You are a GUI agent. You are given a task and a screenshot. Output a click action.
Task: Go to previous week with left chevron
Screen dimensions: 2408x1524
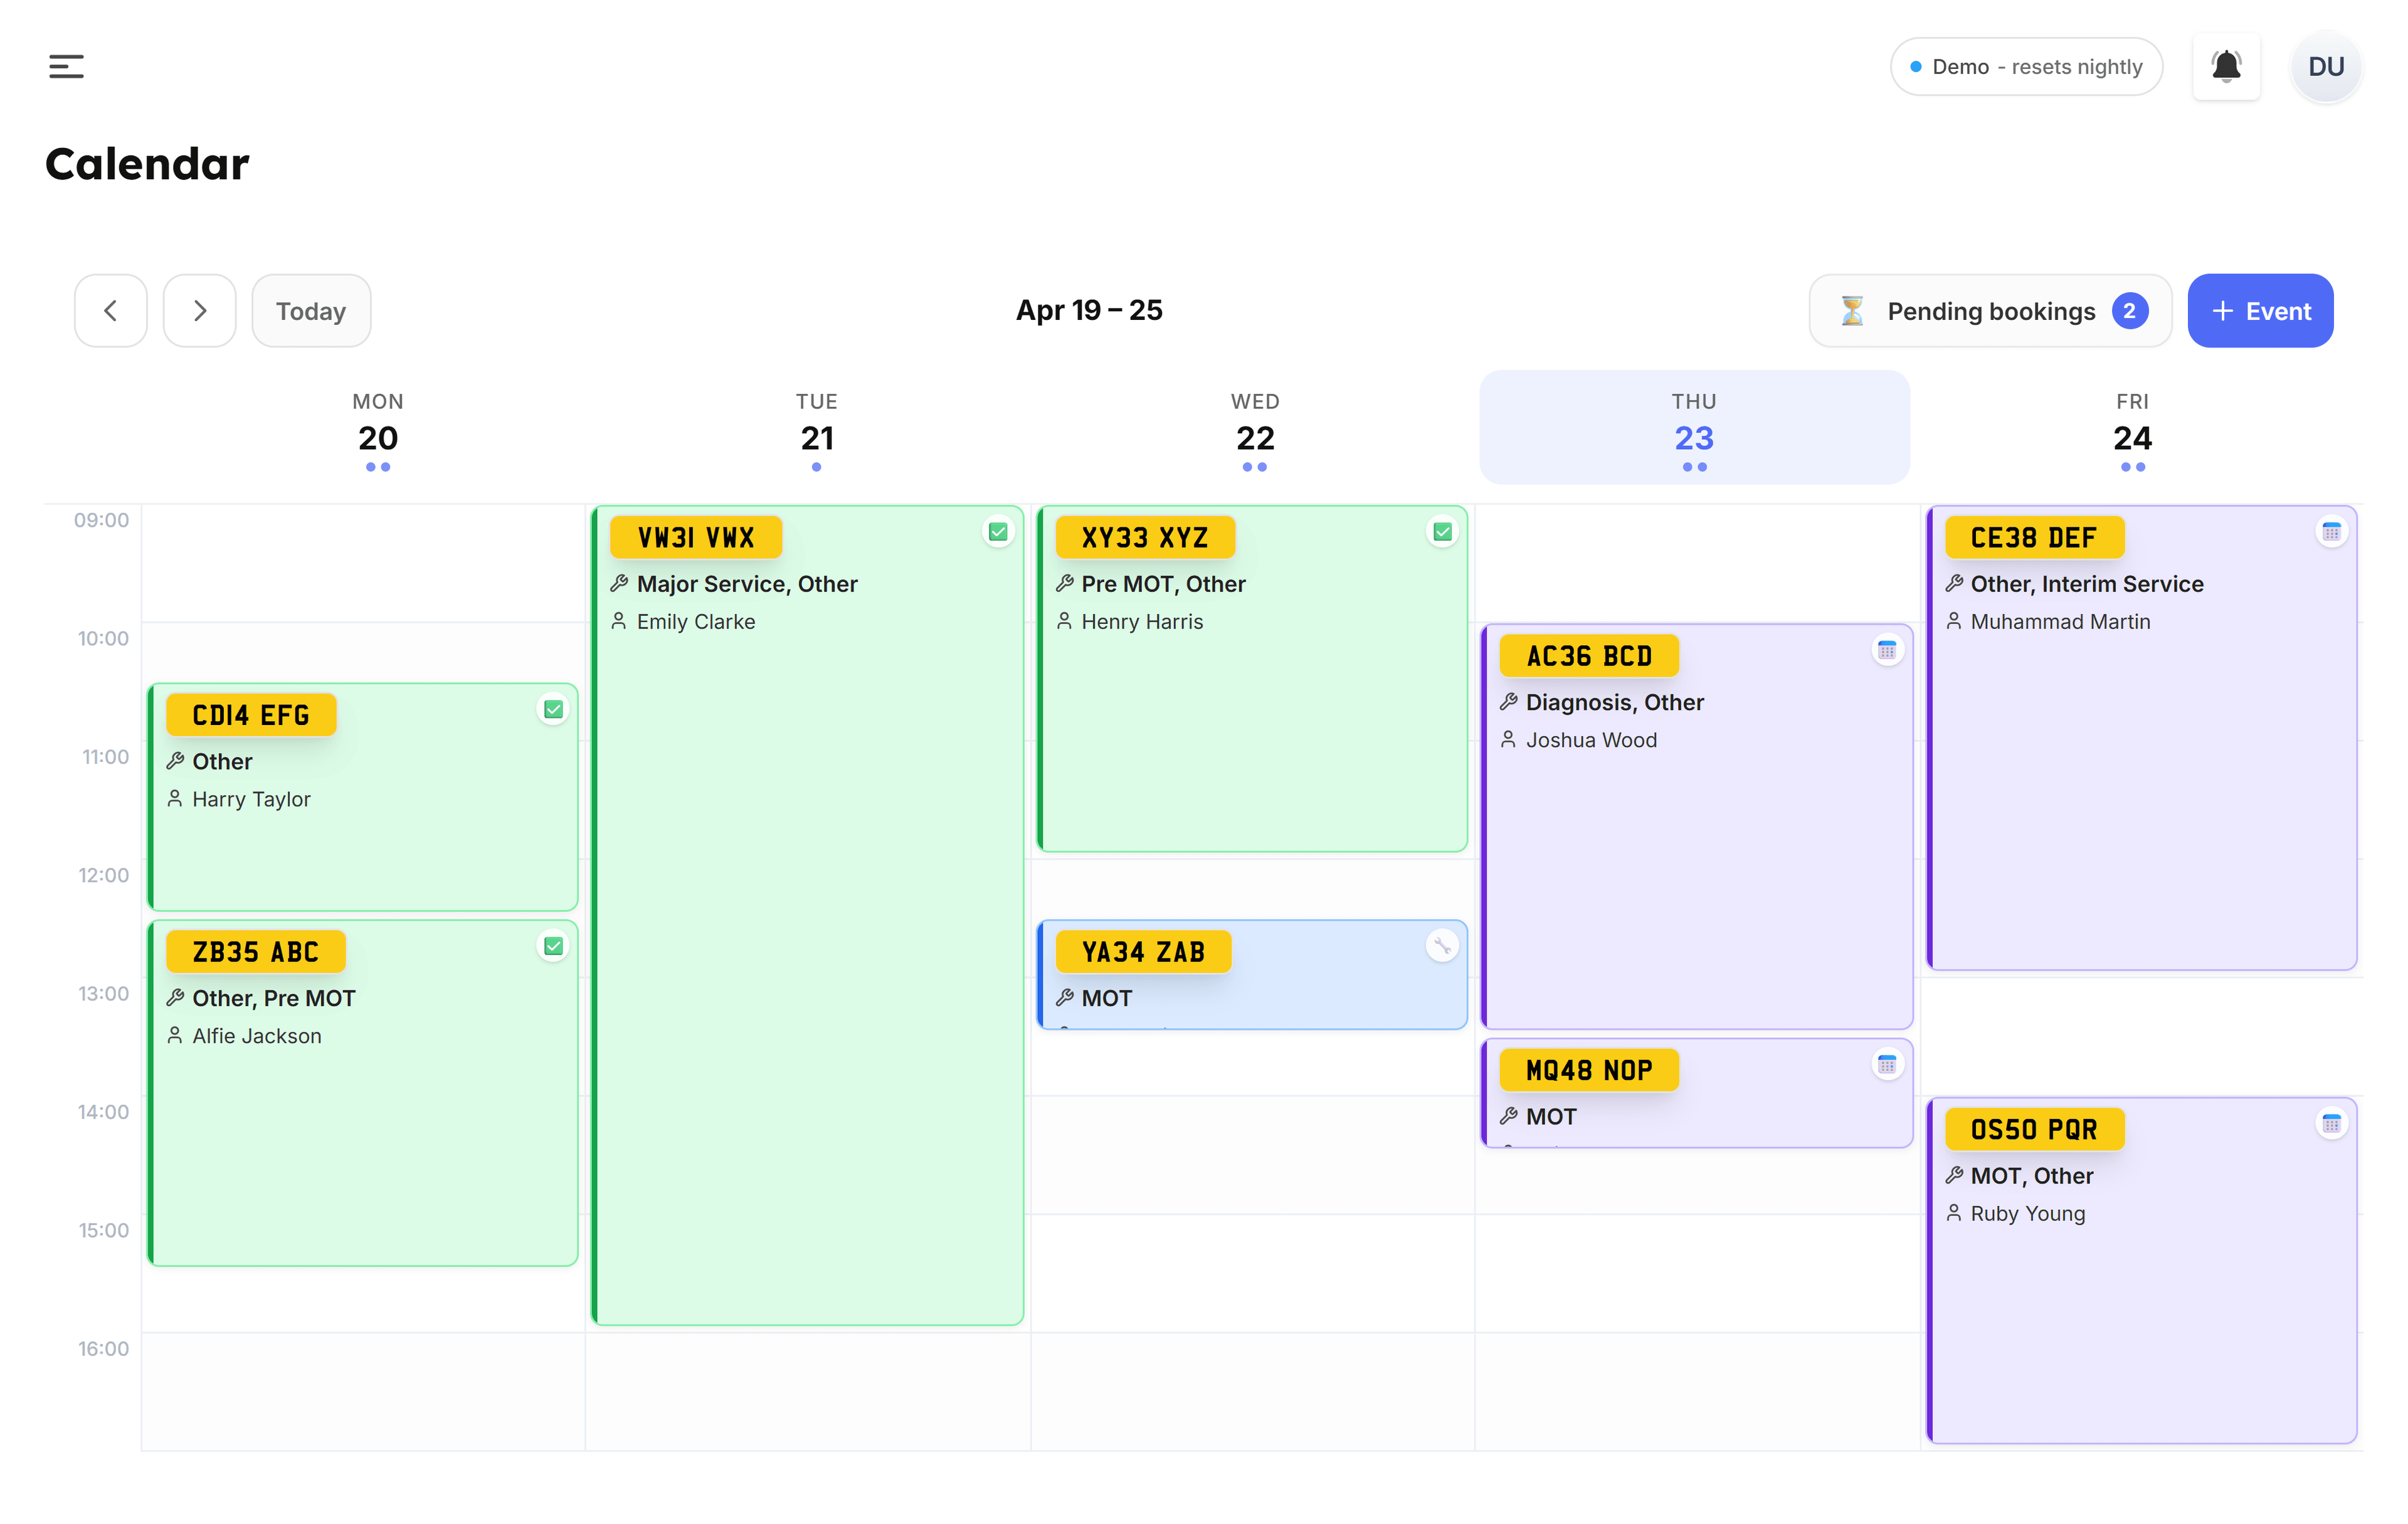110,310
